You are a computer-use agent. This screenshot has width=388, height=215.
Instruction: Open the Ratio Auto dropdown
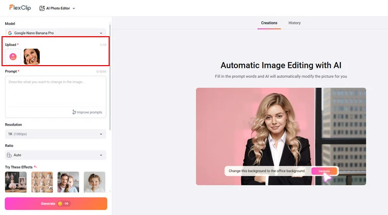click(56, 155)
